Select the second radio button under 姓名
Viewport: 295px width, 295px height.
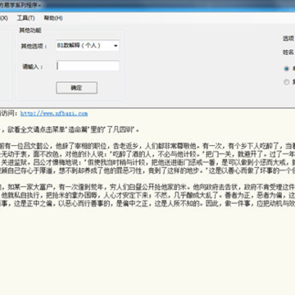[286, 82]
